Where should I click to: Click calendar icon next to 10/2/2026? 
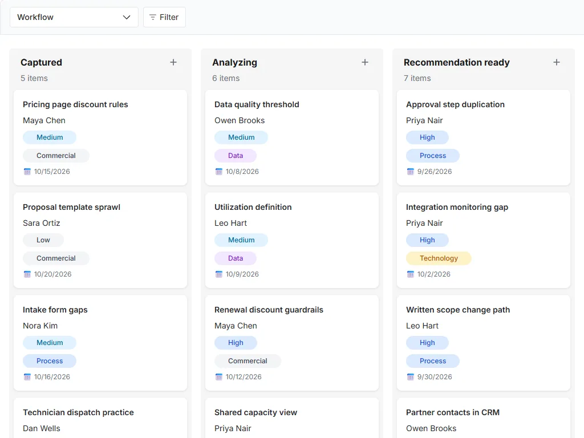411,274
